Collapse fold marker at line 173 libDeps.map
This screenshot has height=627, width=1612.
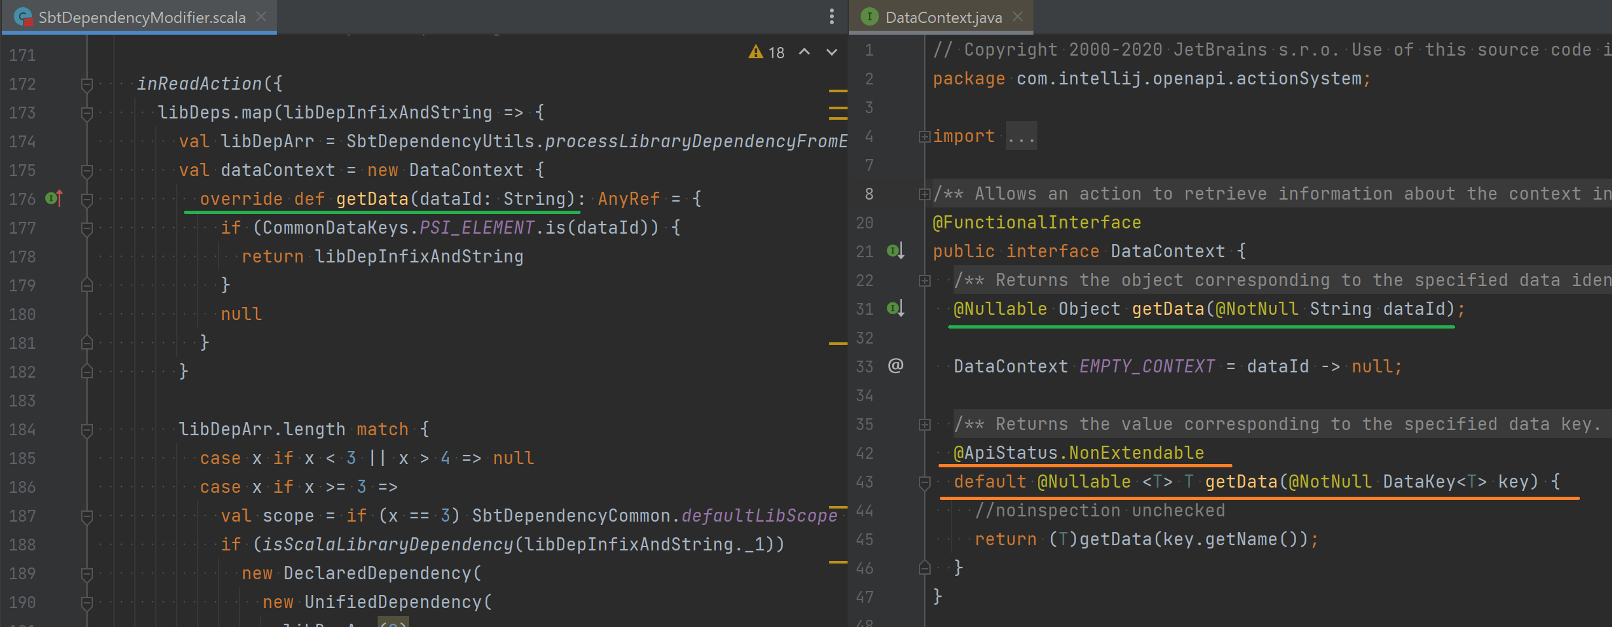coord(86,113)
